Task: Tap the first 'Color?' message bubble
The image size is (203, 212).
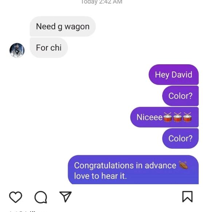Action: [x=180, y=96]
